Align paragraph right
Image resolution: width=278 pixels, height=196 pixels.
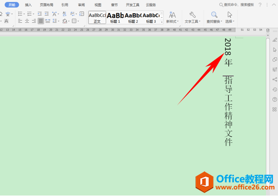(x=34, y=21)
